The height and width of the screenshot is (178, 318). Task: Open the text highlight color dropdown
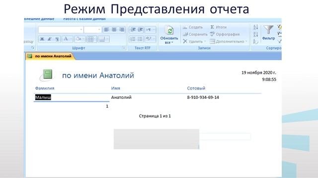150,39
